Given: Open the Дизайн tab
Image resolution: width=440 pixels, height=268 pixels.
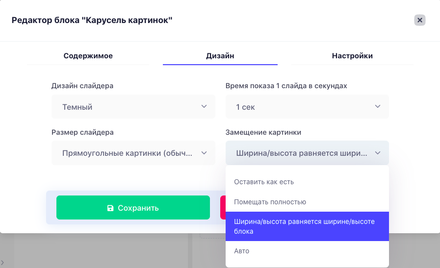Looking at the screenshot, I should pos(220,56).
